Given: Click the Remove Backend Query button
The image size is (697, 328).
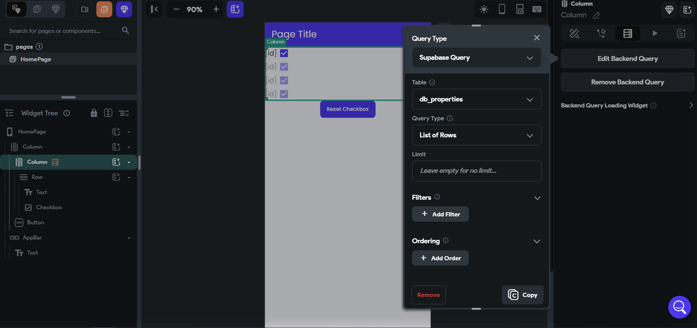Looking at the screenshot, I should click(628, 82).
